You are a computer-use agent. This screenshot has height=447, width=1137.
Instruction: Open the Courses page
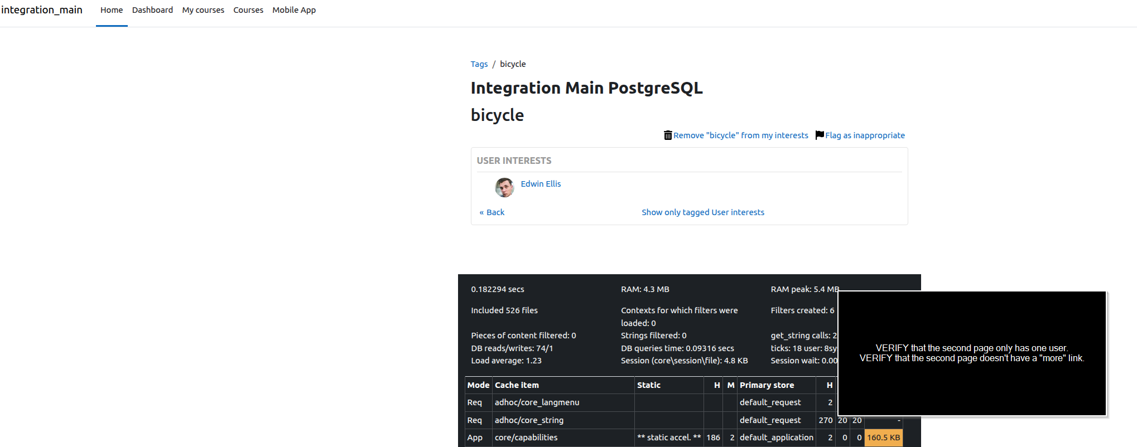tap(248, 10)
